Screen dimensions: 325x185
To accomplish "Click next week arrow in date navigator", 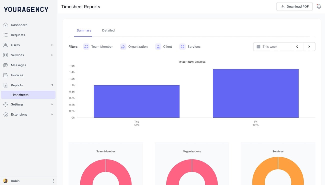I will (309, 46).
